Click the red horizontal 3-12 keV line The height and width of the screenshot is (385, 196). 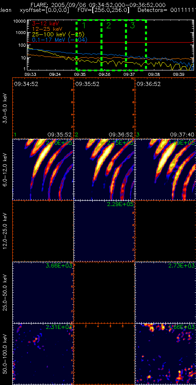click(x=111, y=43)
